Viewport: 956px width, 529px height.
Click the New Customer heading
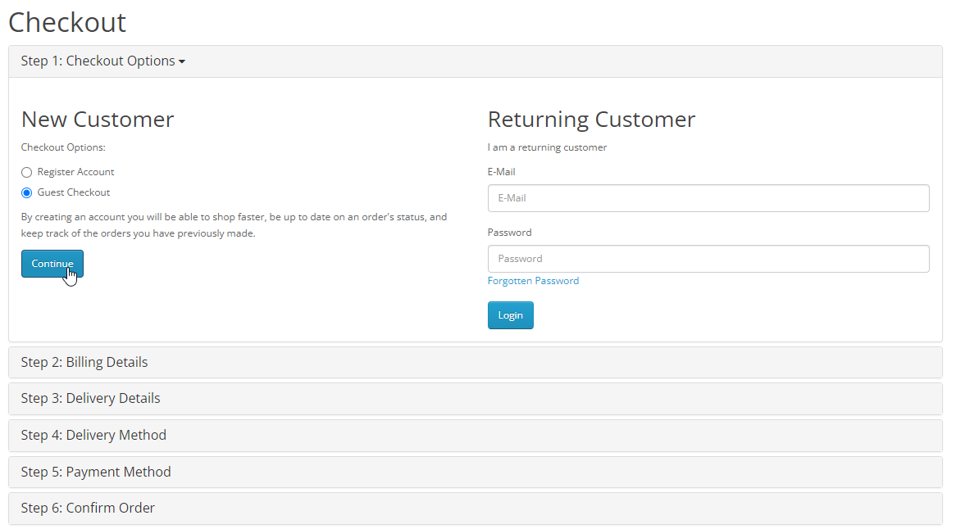[x=98, y=120]
